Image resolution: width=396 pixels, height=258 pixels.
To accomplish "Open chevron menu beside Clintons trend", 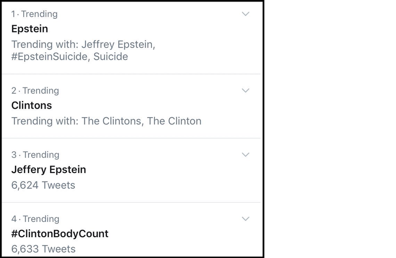I will click(245, 90).
